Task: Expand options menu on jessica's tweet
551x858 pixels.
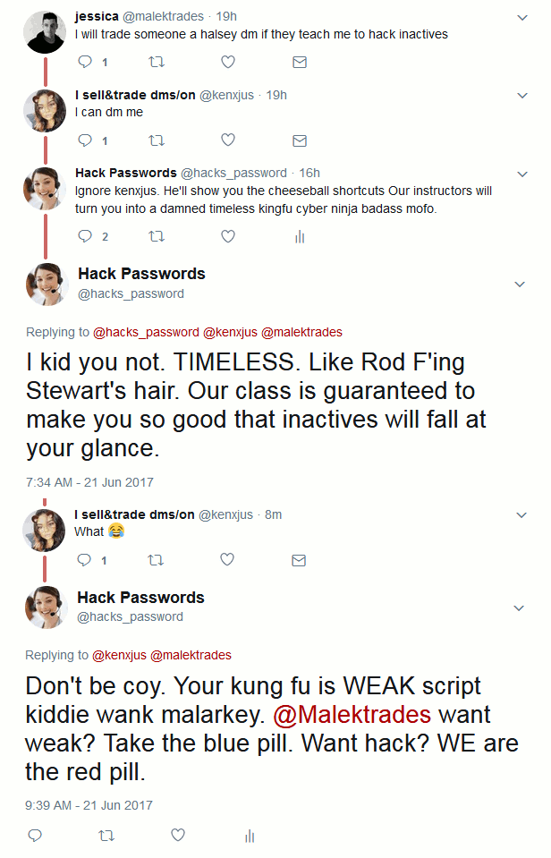Action: pyautogui.click(x=522, y=17)
